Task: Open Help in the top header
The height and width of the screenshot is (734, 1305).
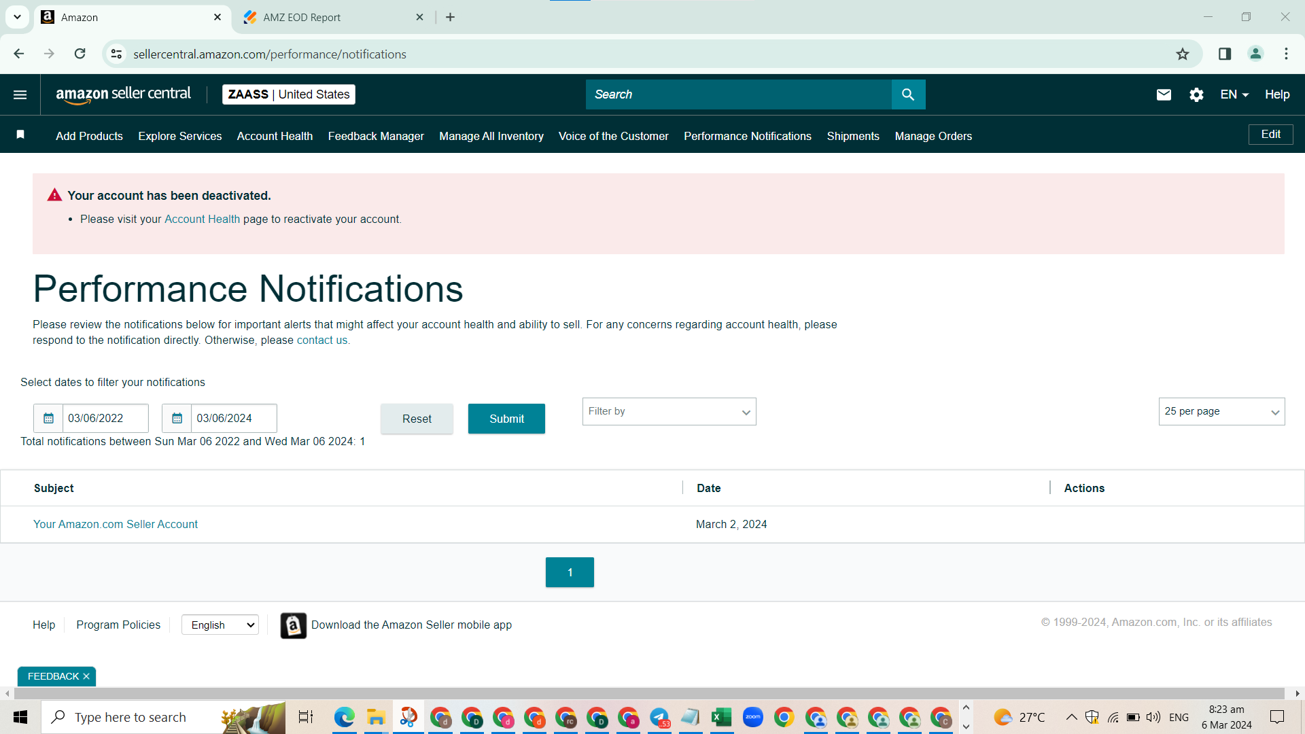Action: [1277, 94]
